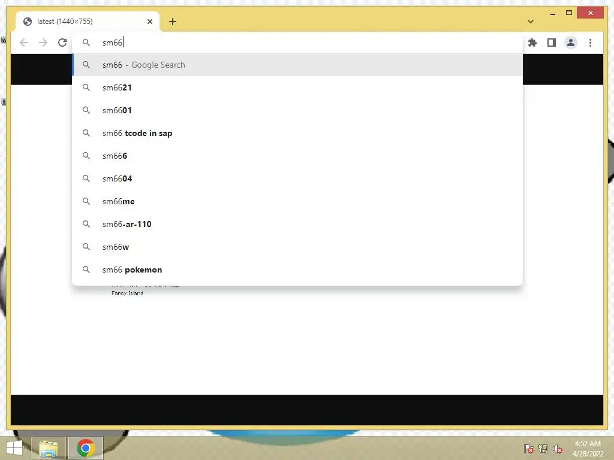The image size is (614, 460).
Task: Click the 'Fancy Island' text on page
Action: [x=127, y=293]
